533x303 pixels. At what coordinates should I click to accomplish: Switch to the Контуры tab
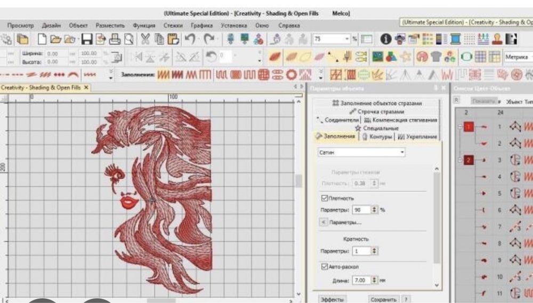click(x=377, y=137)
